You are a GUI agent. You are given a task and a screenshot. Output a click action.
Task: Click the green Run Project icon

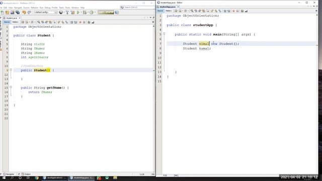click(x=78, y=13)
